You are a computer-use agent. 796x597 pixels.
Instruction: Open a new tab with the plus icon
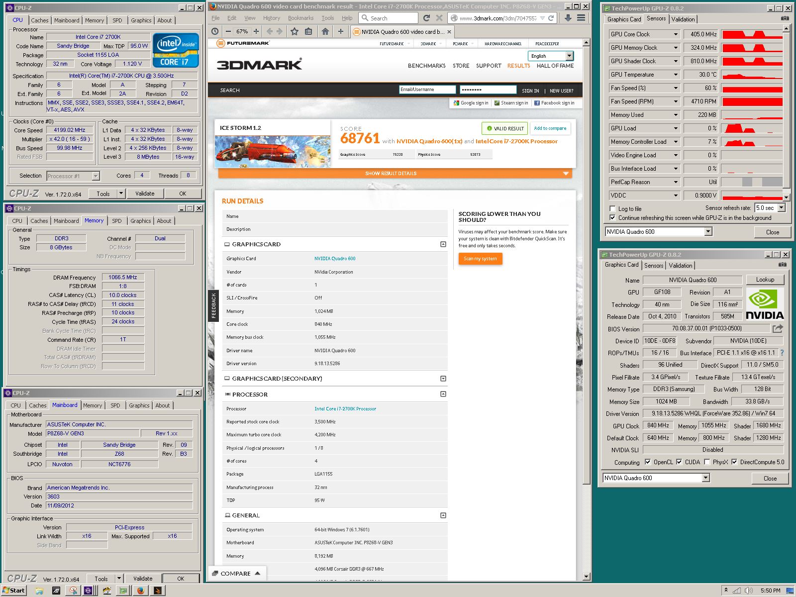[x=341, y=31]
